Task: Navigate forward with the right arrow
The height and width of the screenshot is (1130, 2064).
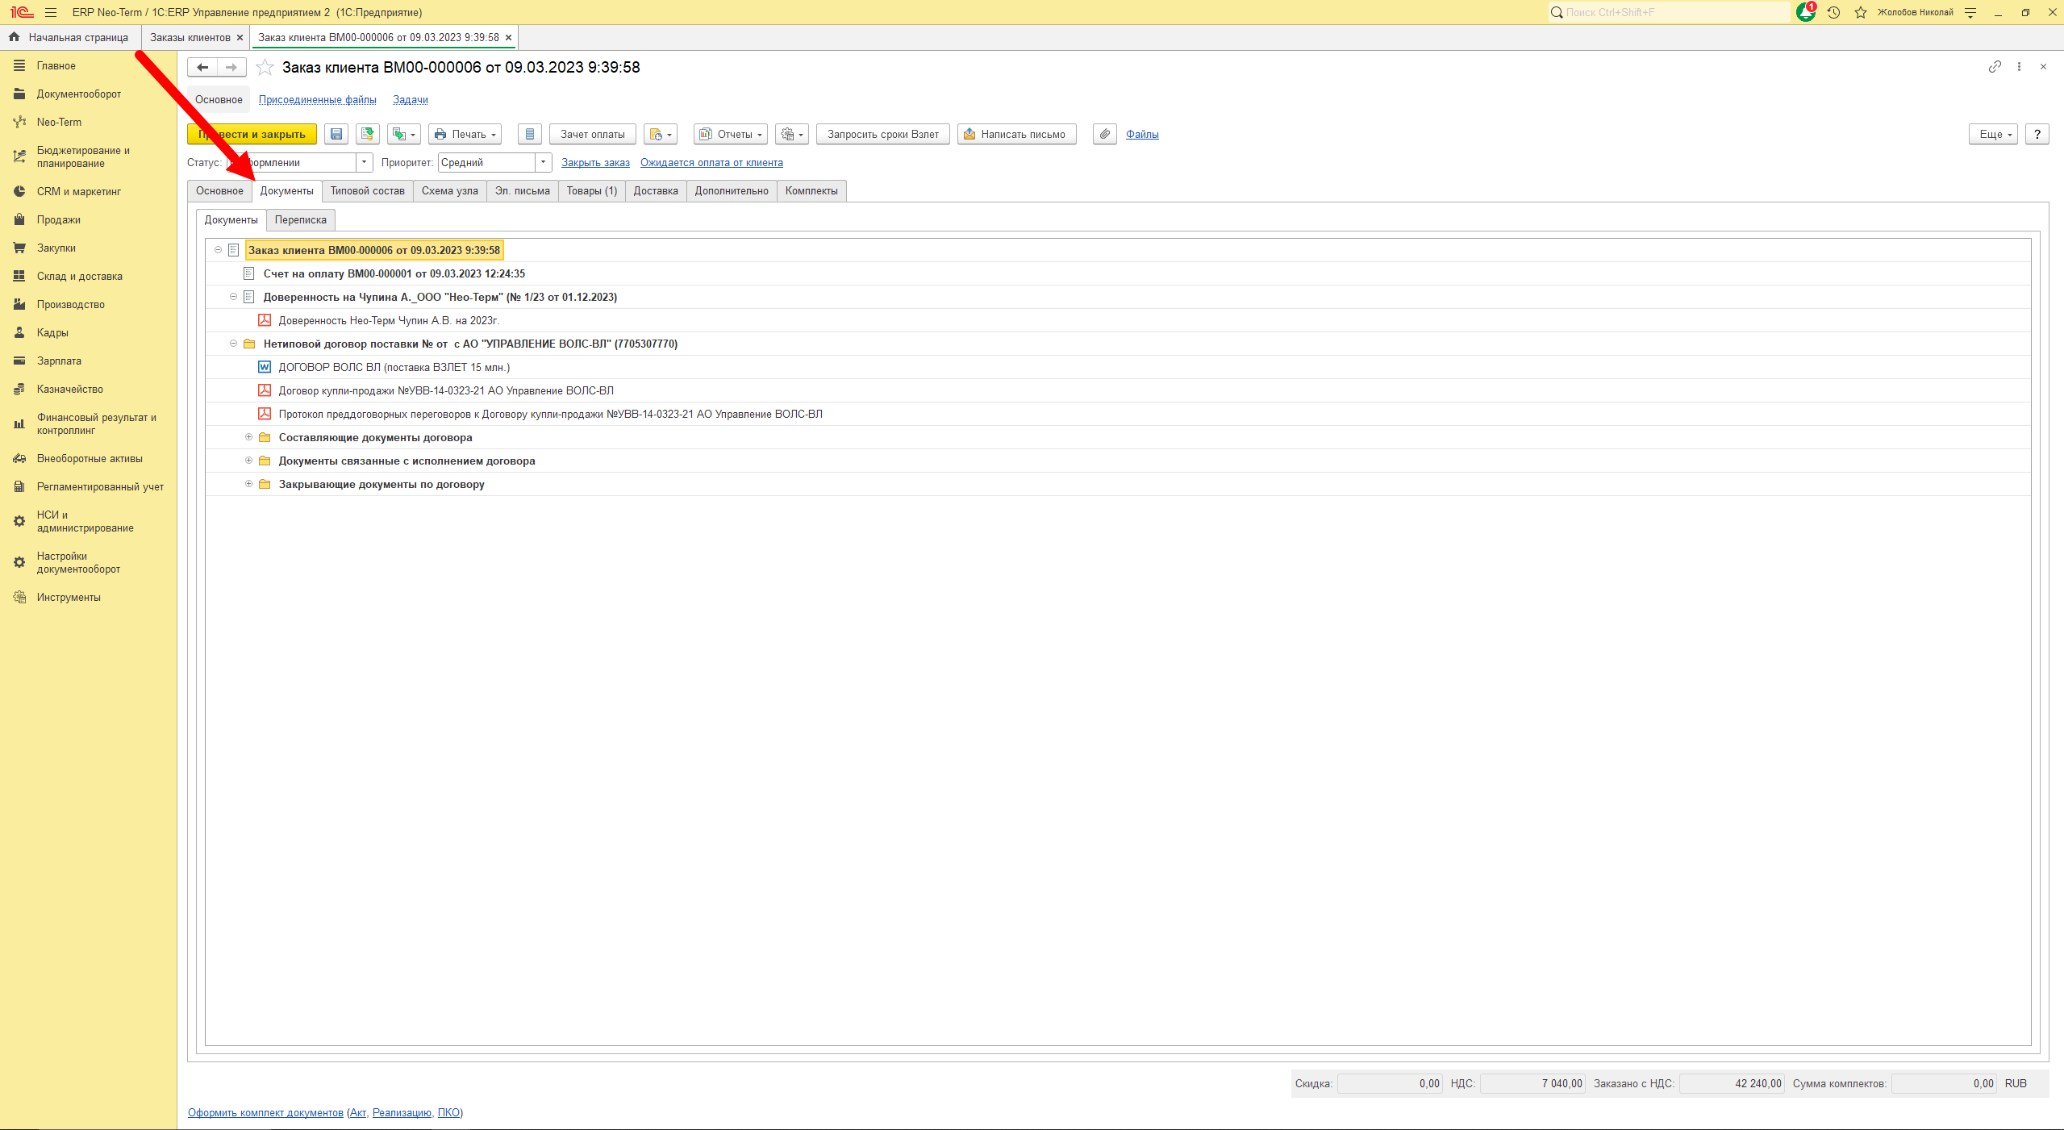Action: coord(231,68)
